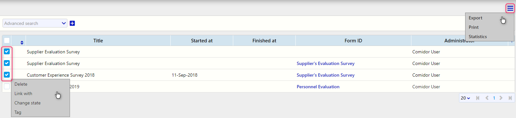The width and height of the screenshot is (516, 118).
Task: Click page number 1 in pagination
Action: (x=494, y=98)
